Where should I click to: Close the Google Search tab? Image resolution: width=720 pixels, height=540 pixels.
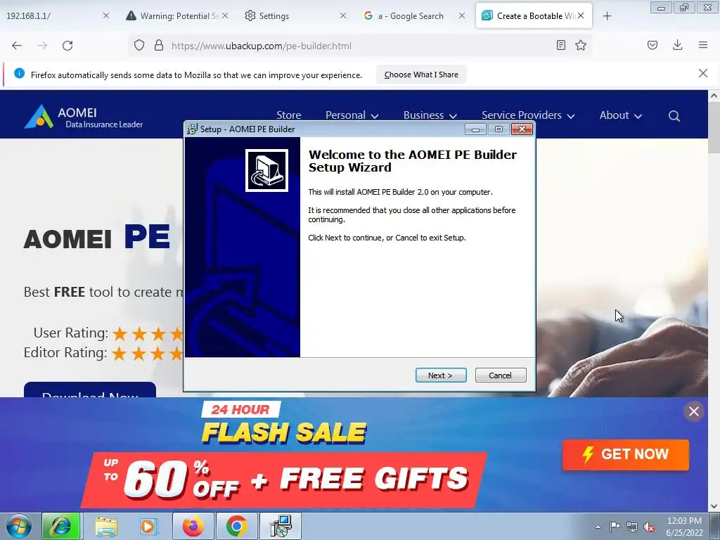(462, 15)
